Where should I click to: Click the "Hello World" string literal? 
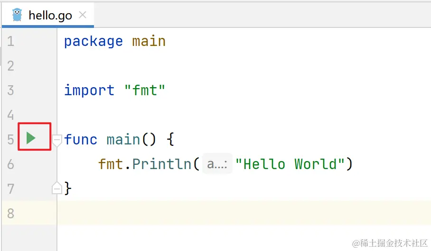tap(290, 164)
